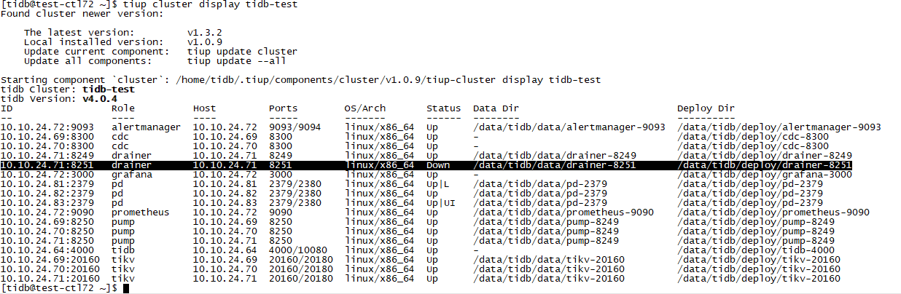This screenshot has height=294, width=901.
Task: Click the tidb ports 4000/10080
Action: coord(300,250)
